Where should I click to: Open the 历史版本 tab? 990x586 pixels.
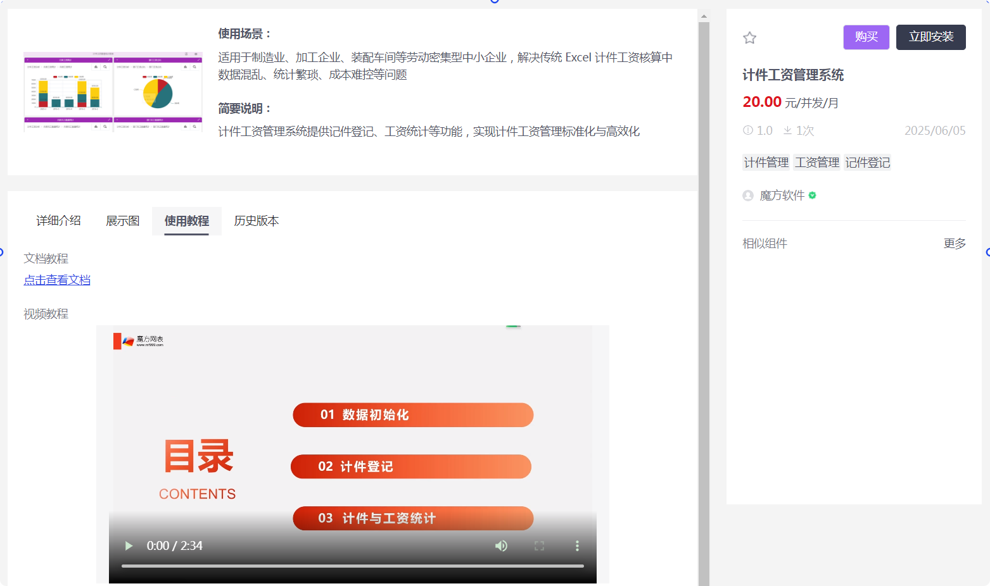click(x=256, y=221)
